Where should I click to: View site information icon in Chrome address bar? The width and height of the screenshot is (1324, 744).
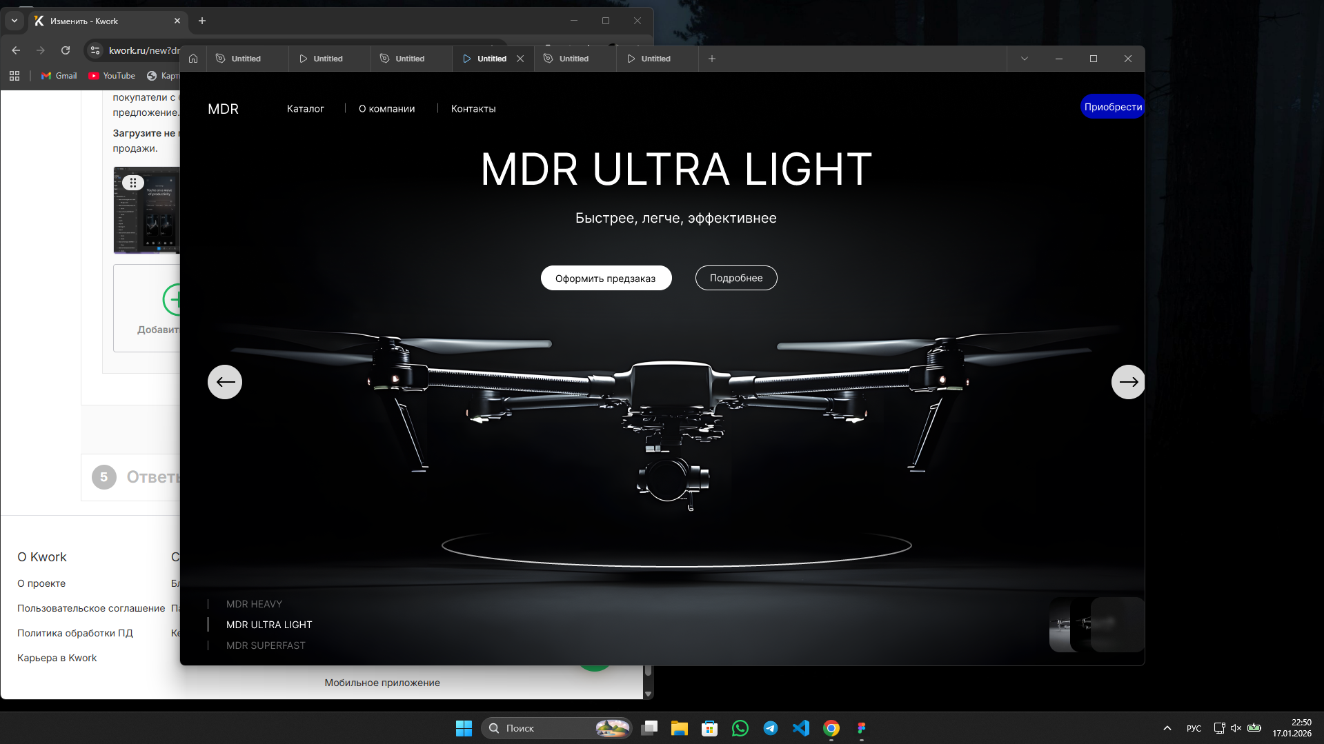pos(95,50)
